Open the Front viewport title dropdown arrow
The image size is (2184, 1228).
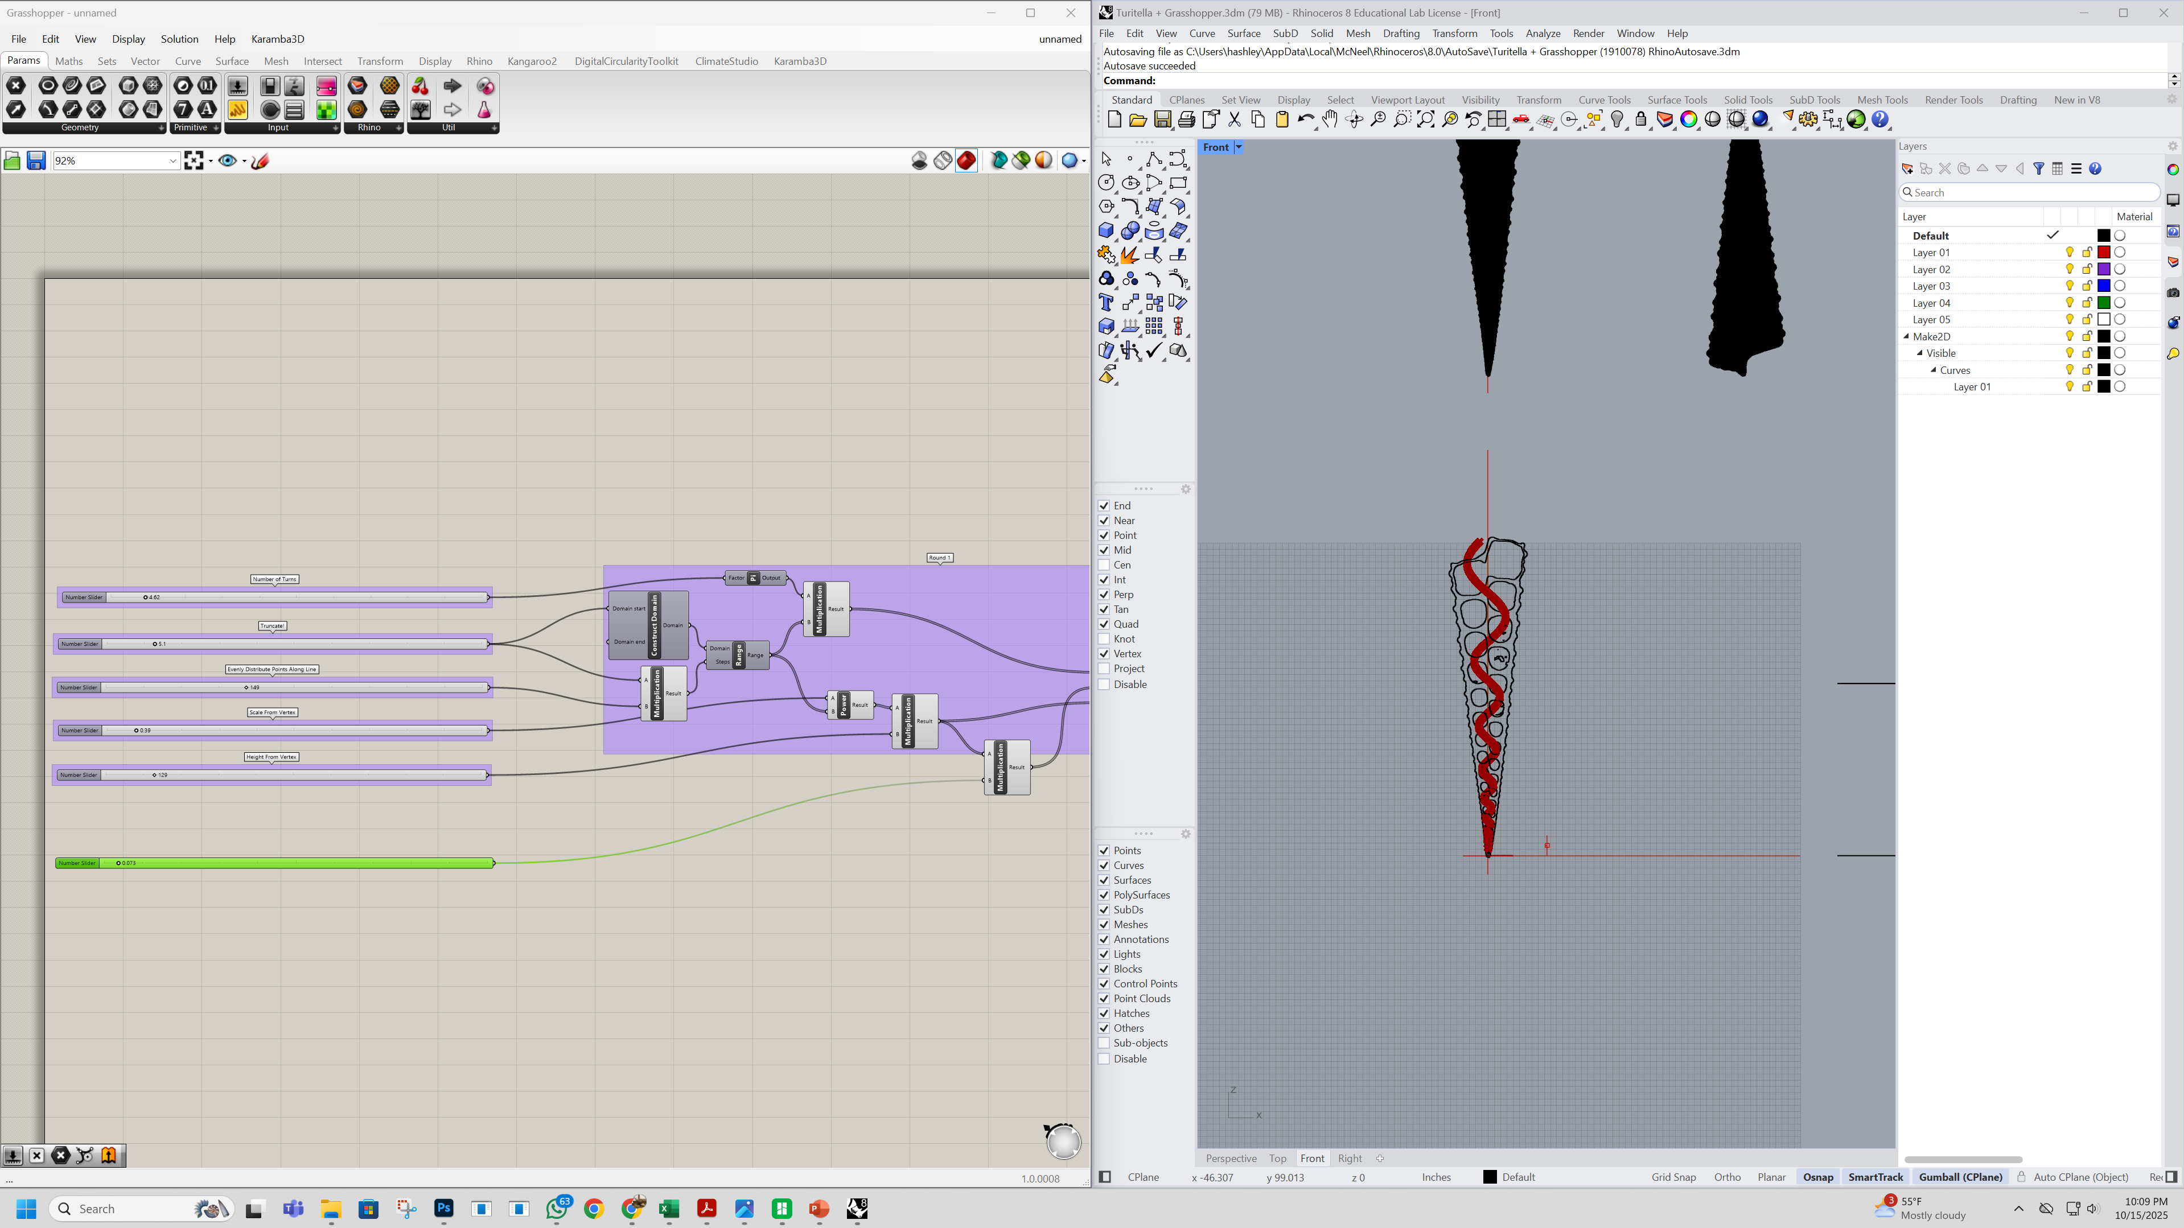tap(1238, 147)
